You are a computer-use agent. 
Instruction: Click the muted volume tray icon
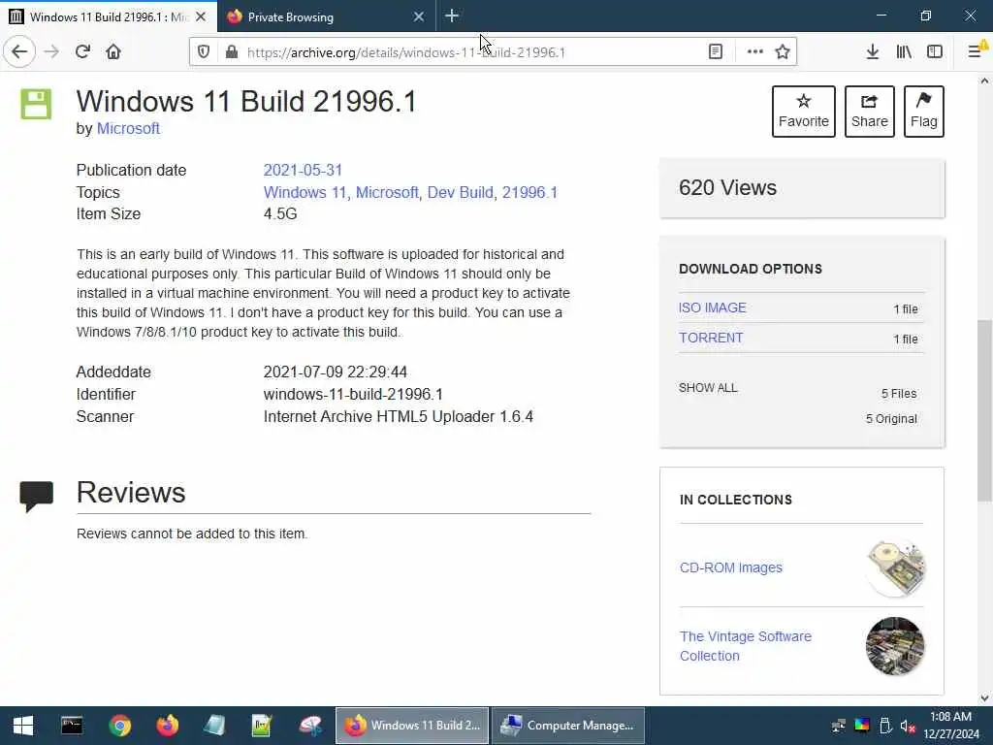[908, 726]
